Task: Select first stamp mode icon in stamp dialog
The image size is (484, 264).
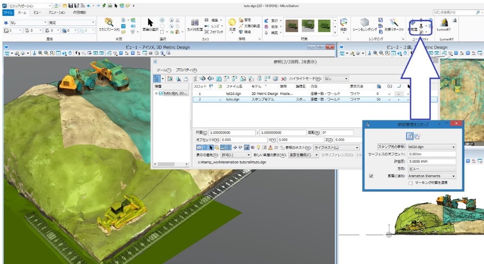Action: (x=410, y=136)
